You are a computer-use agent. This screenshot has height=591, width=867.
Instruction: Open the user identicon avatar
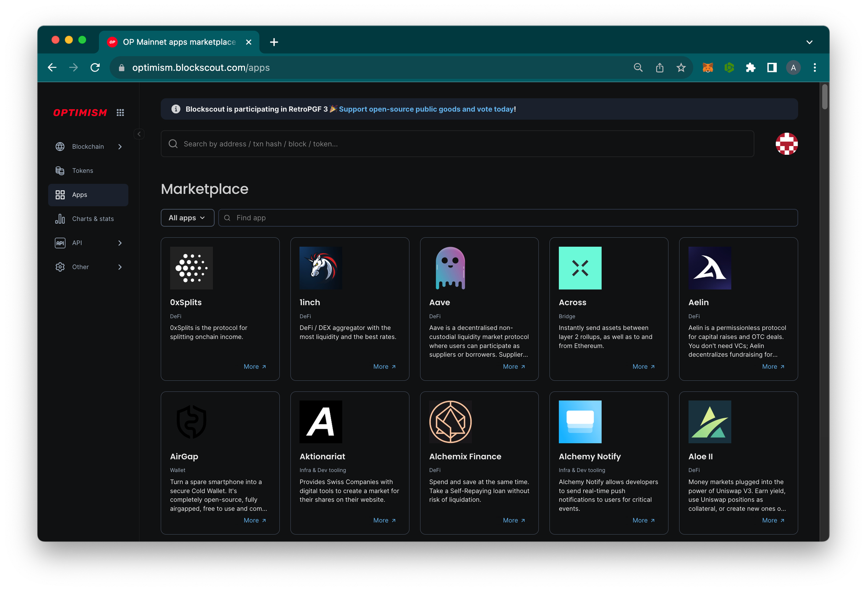coord(786,144)
